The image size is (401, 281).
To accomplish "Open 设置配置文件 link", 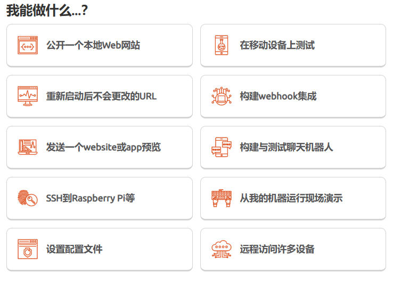I will pos(75,249).
